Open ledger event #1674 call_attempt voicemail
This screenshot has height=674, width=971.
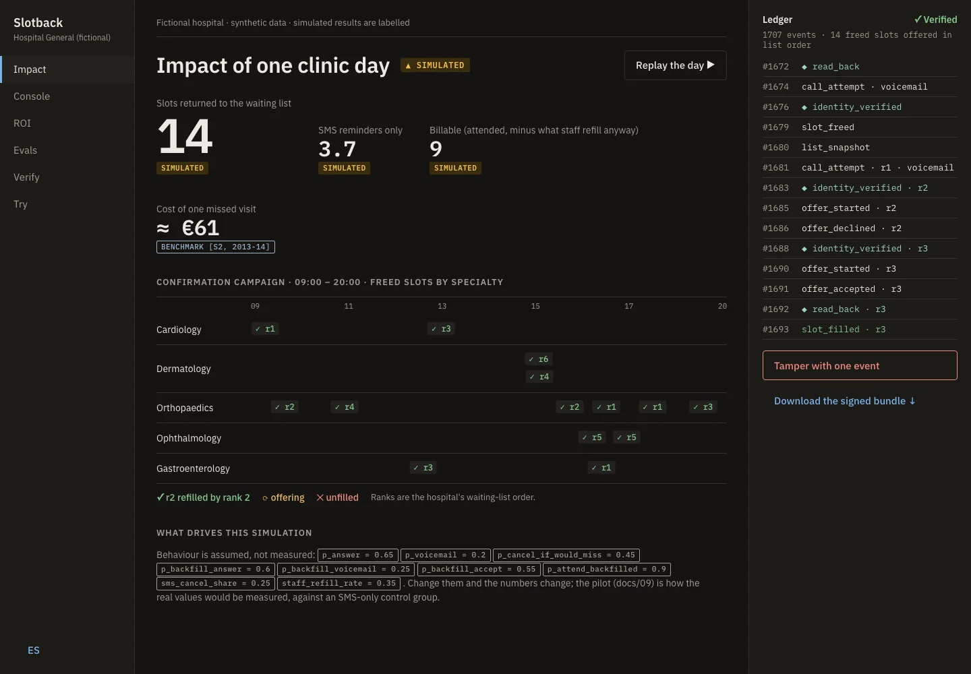[x=860, y=87]
